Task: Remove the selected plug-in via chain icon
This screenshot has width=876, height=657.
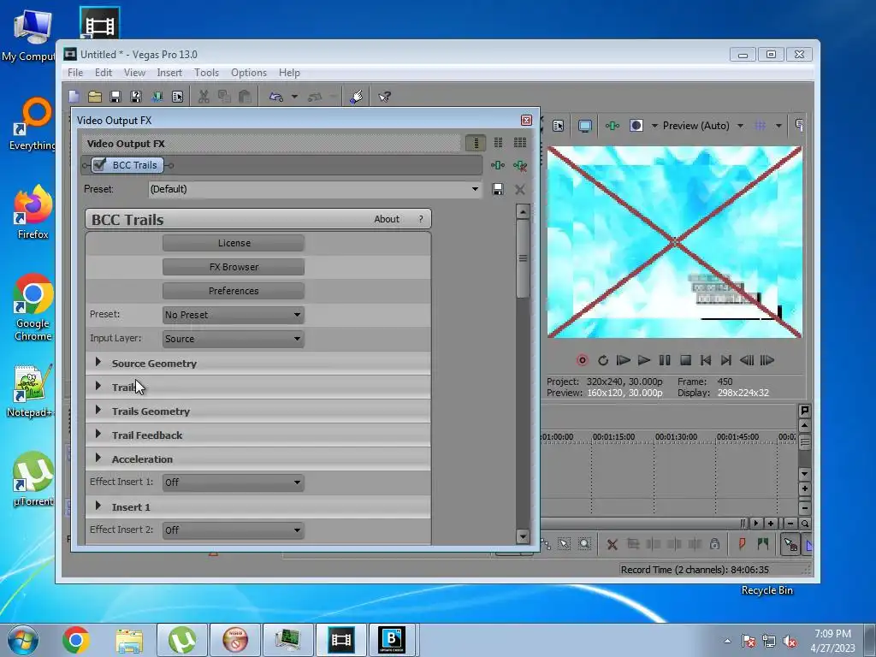Action: (x=520, y=165)
